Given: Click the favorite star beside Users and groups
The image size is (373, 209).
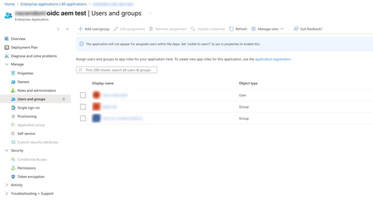Looking at the screenshot, I should coord(64,99).
